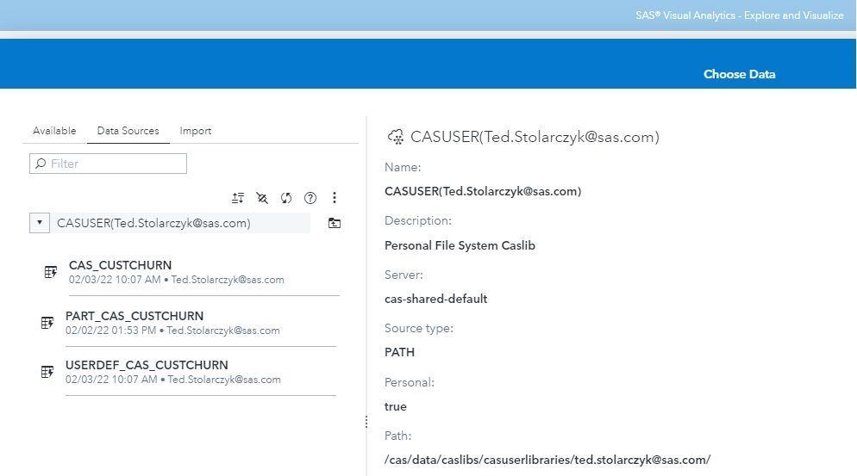857x476 pixels.
Task: Click the 'Personal File System Caslib' description
Action: coord(460,245)
